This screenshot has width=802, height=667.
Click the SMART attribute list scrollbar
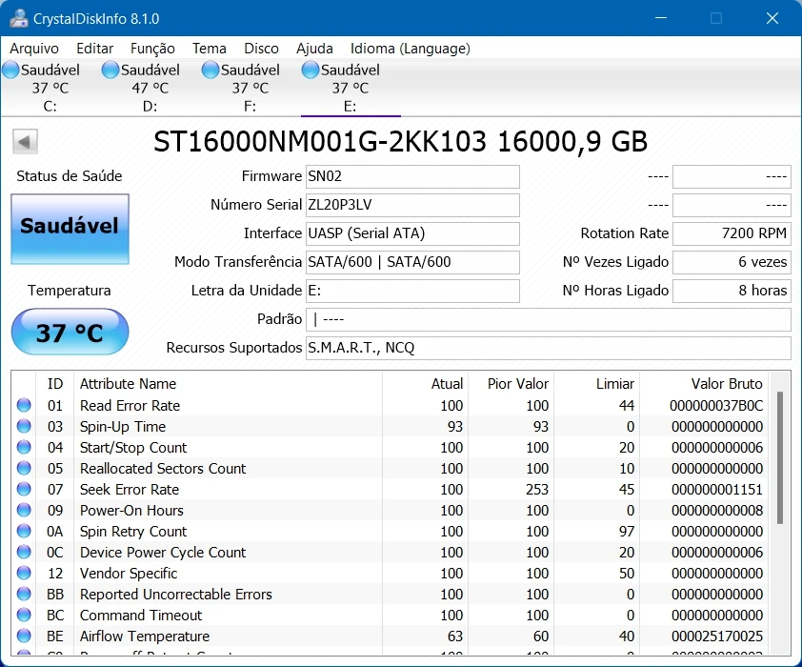click(780, 457)
